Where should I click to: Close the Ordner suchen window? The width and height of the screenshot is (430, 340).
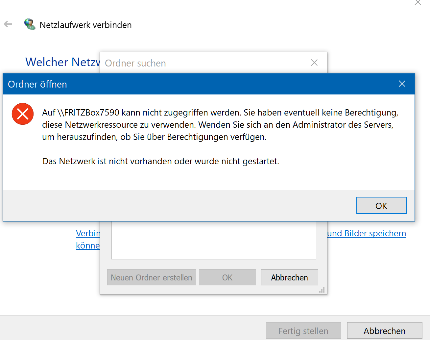tap(314, 63)
